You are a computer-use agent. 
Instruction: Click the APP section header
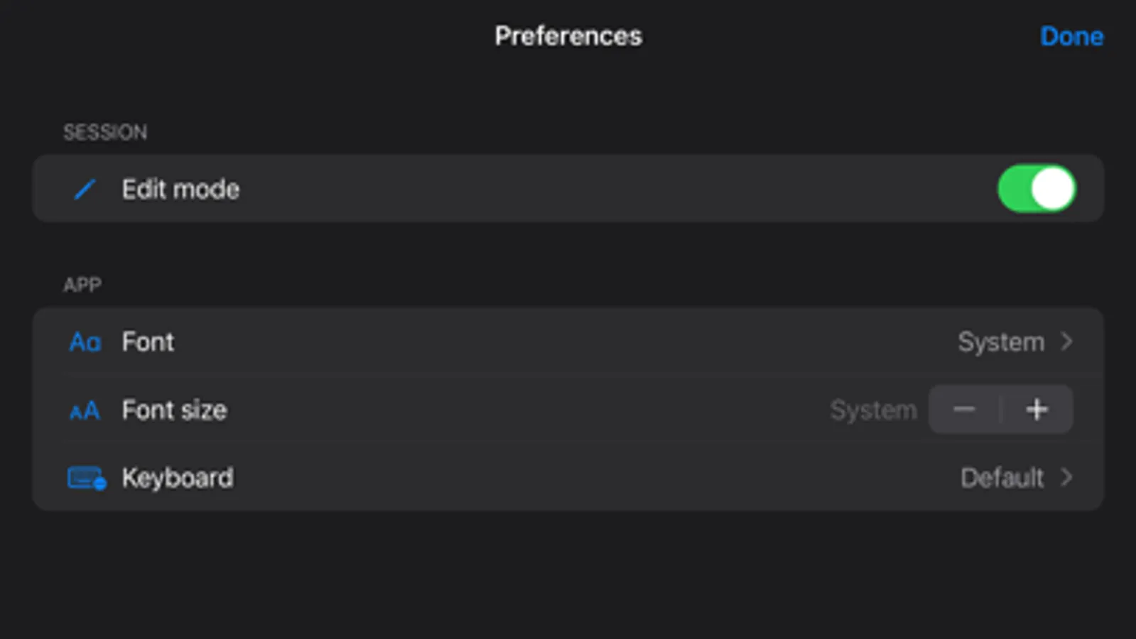coord(82,285)
